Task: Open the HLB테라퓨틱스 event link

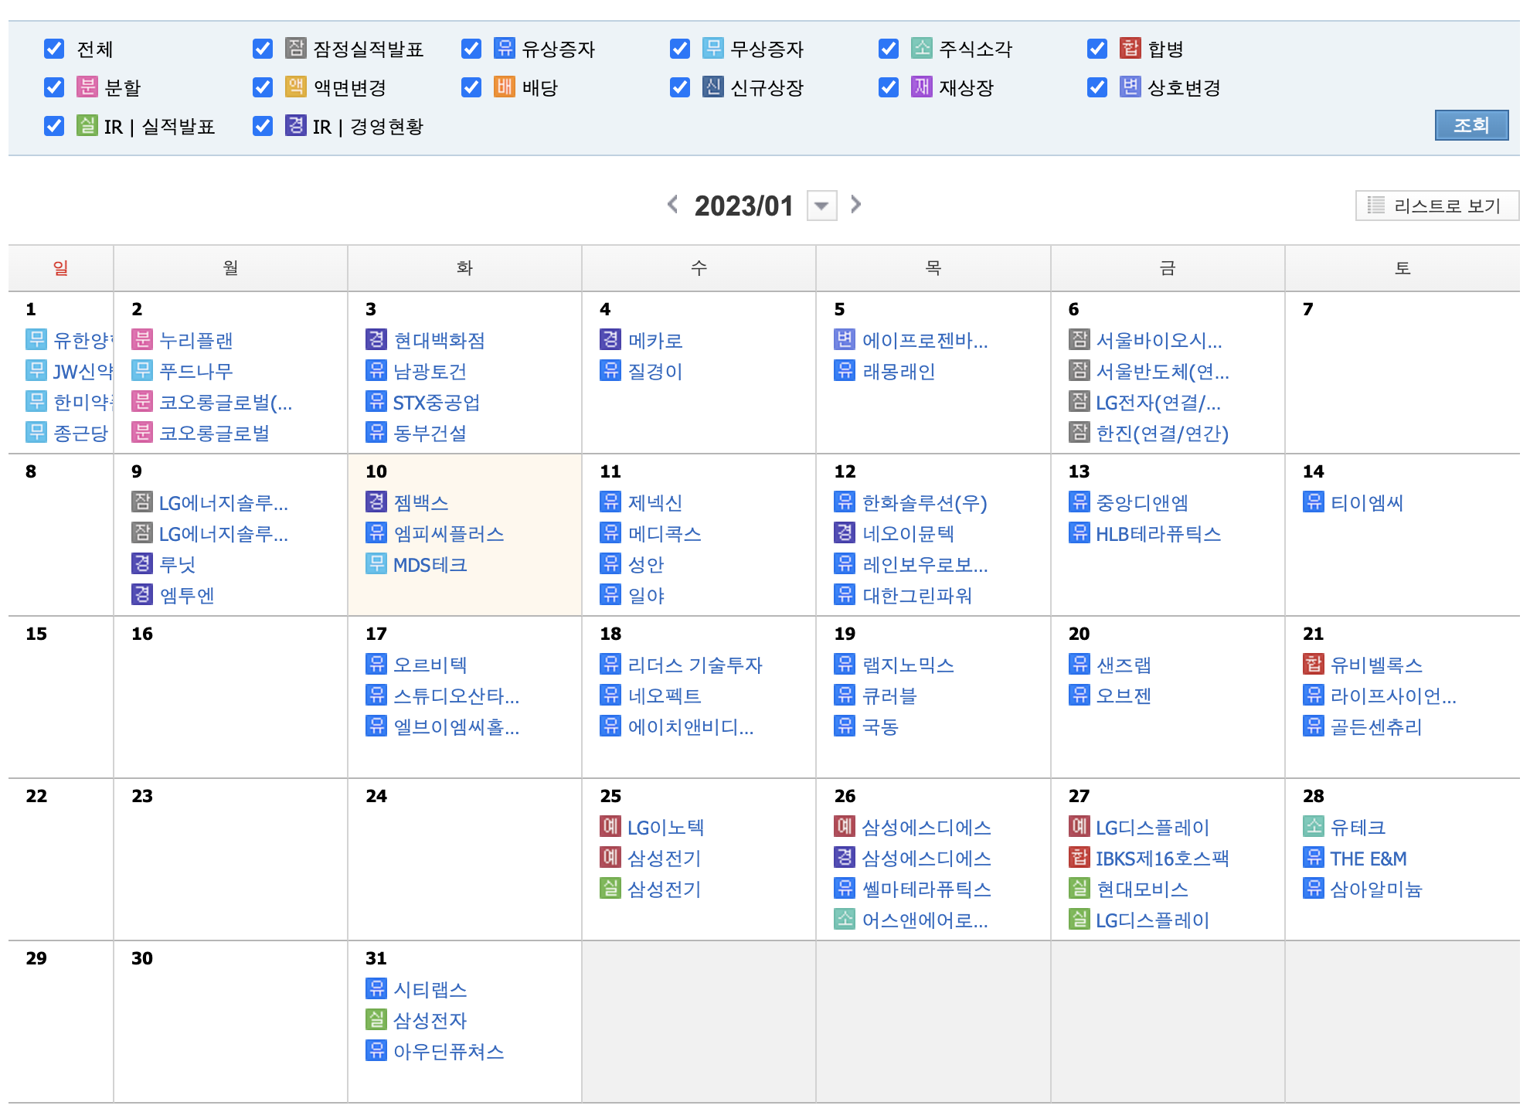Action: pyautogui.click(x=1158, y=533)
